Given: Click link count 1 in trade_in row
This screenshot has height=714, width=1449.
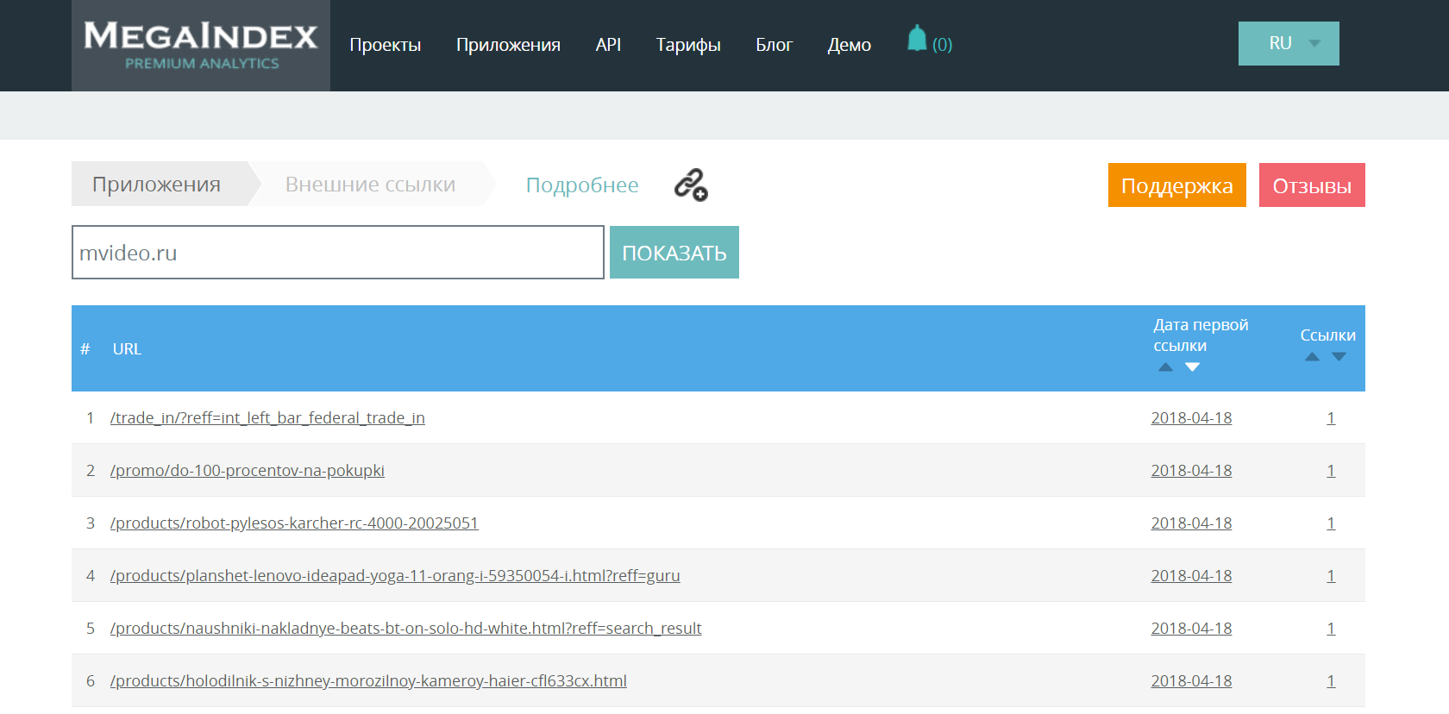Looking at the screenshot, I should (x=1331, y=418).
